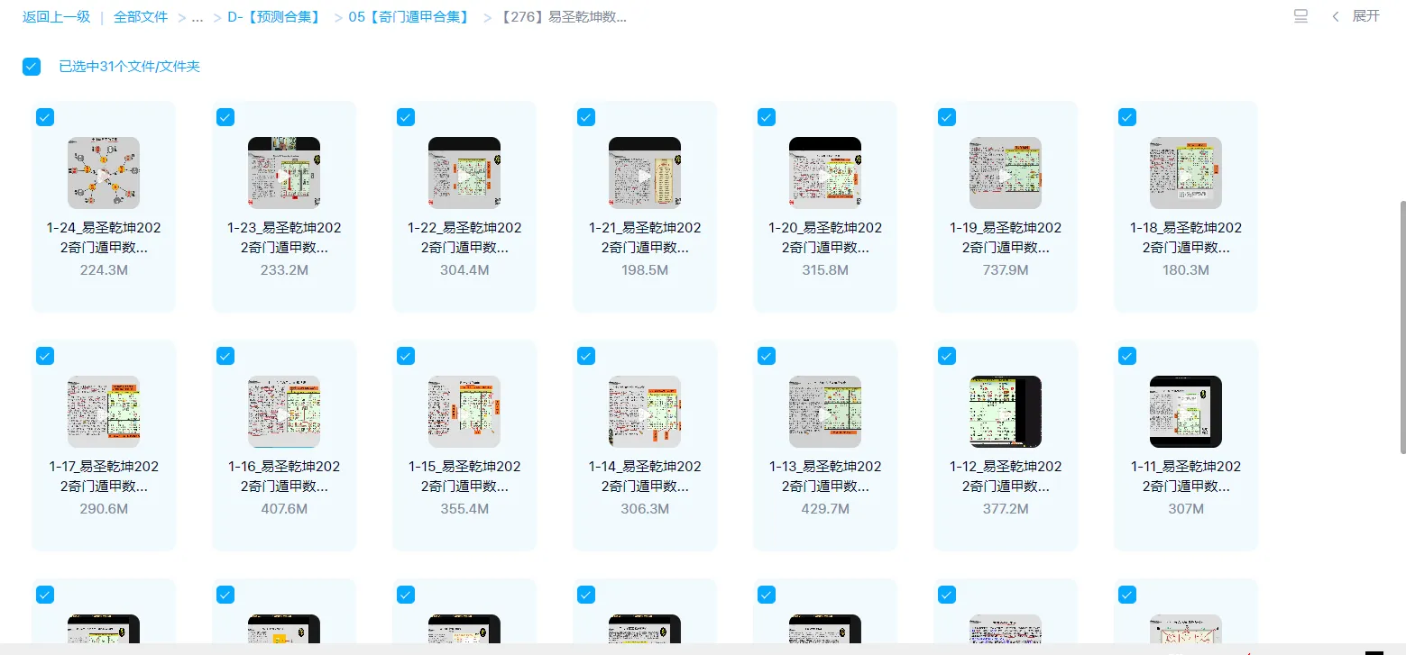Image resolution: width=1406 pixels, height=655 pixels.
Task: Open the 1-23 video thumbnail
Action: click(x=284, y=173)
